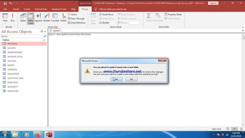Confirm the paste with Yes button
The image size is (245, 138).
coord(116,79)
